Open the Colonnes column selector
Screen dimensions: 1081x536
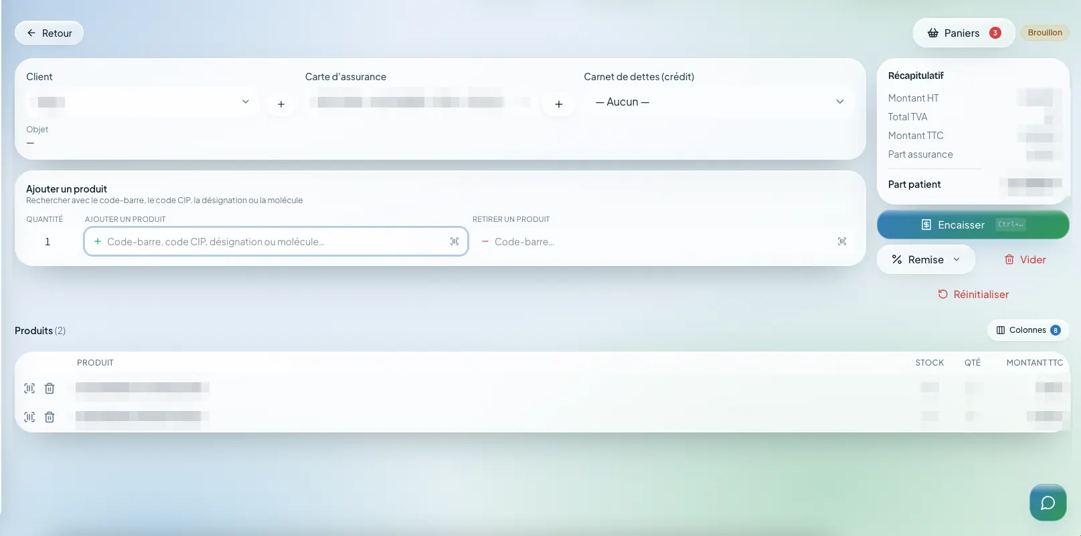click(1028, 330)
